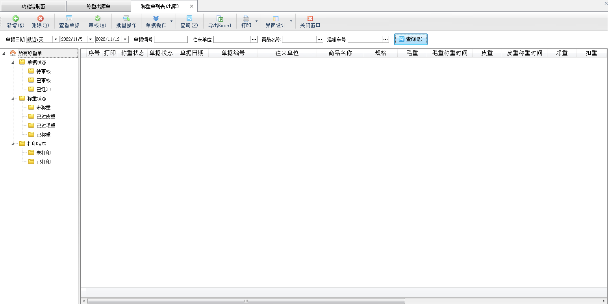Screen dimensions: 608x304
Task: Click the 关闭窗口 close window icon
Action: 310,19
